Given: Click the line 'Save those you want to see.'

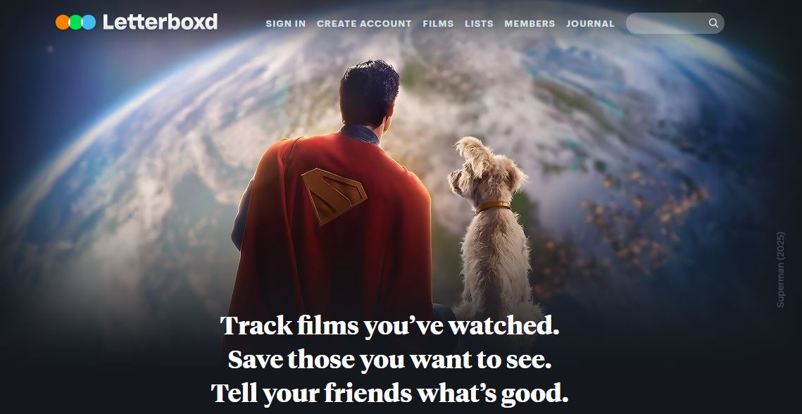Looking at the screenshot, I should (390, 359).
